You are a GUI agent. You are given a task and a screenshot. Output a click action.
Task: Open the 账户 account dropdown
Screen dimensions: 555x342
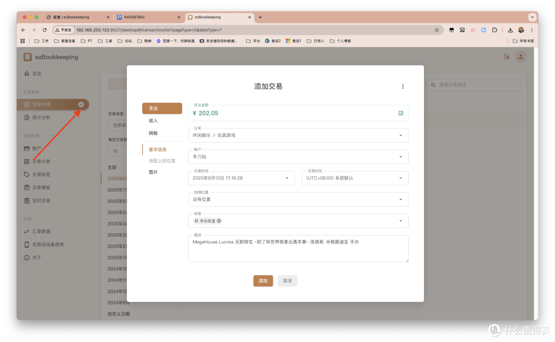(298, 157)
